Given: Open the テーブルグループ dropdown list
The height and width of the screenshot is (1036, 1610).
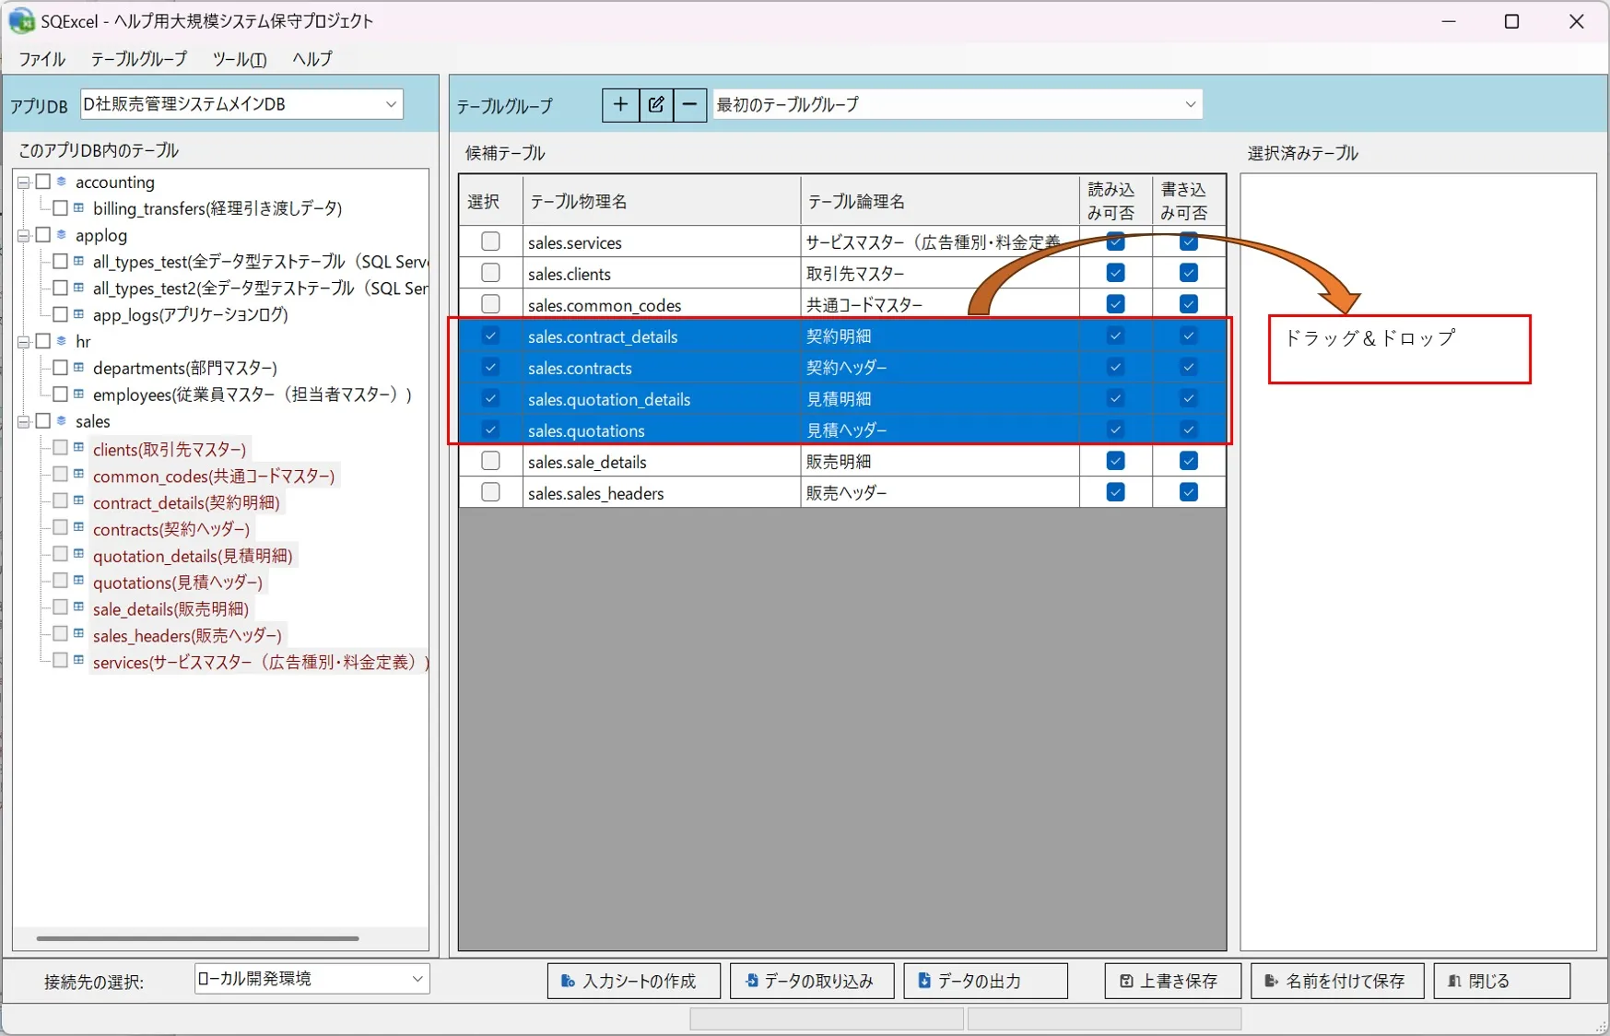Looking at the screenshot, I should 958,104.
